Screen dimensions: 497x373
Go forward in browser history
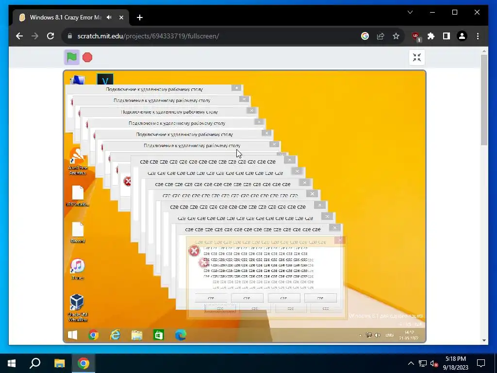(x=35, y=36)
